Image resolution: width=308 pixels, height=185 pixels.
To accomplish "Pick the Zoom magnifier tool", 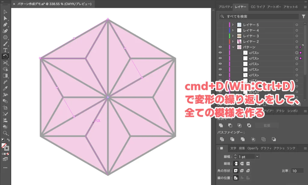I will pyautogui.click(x=5, y=133).
